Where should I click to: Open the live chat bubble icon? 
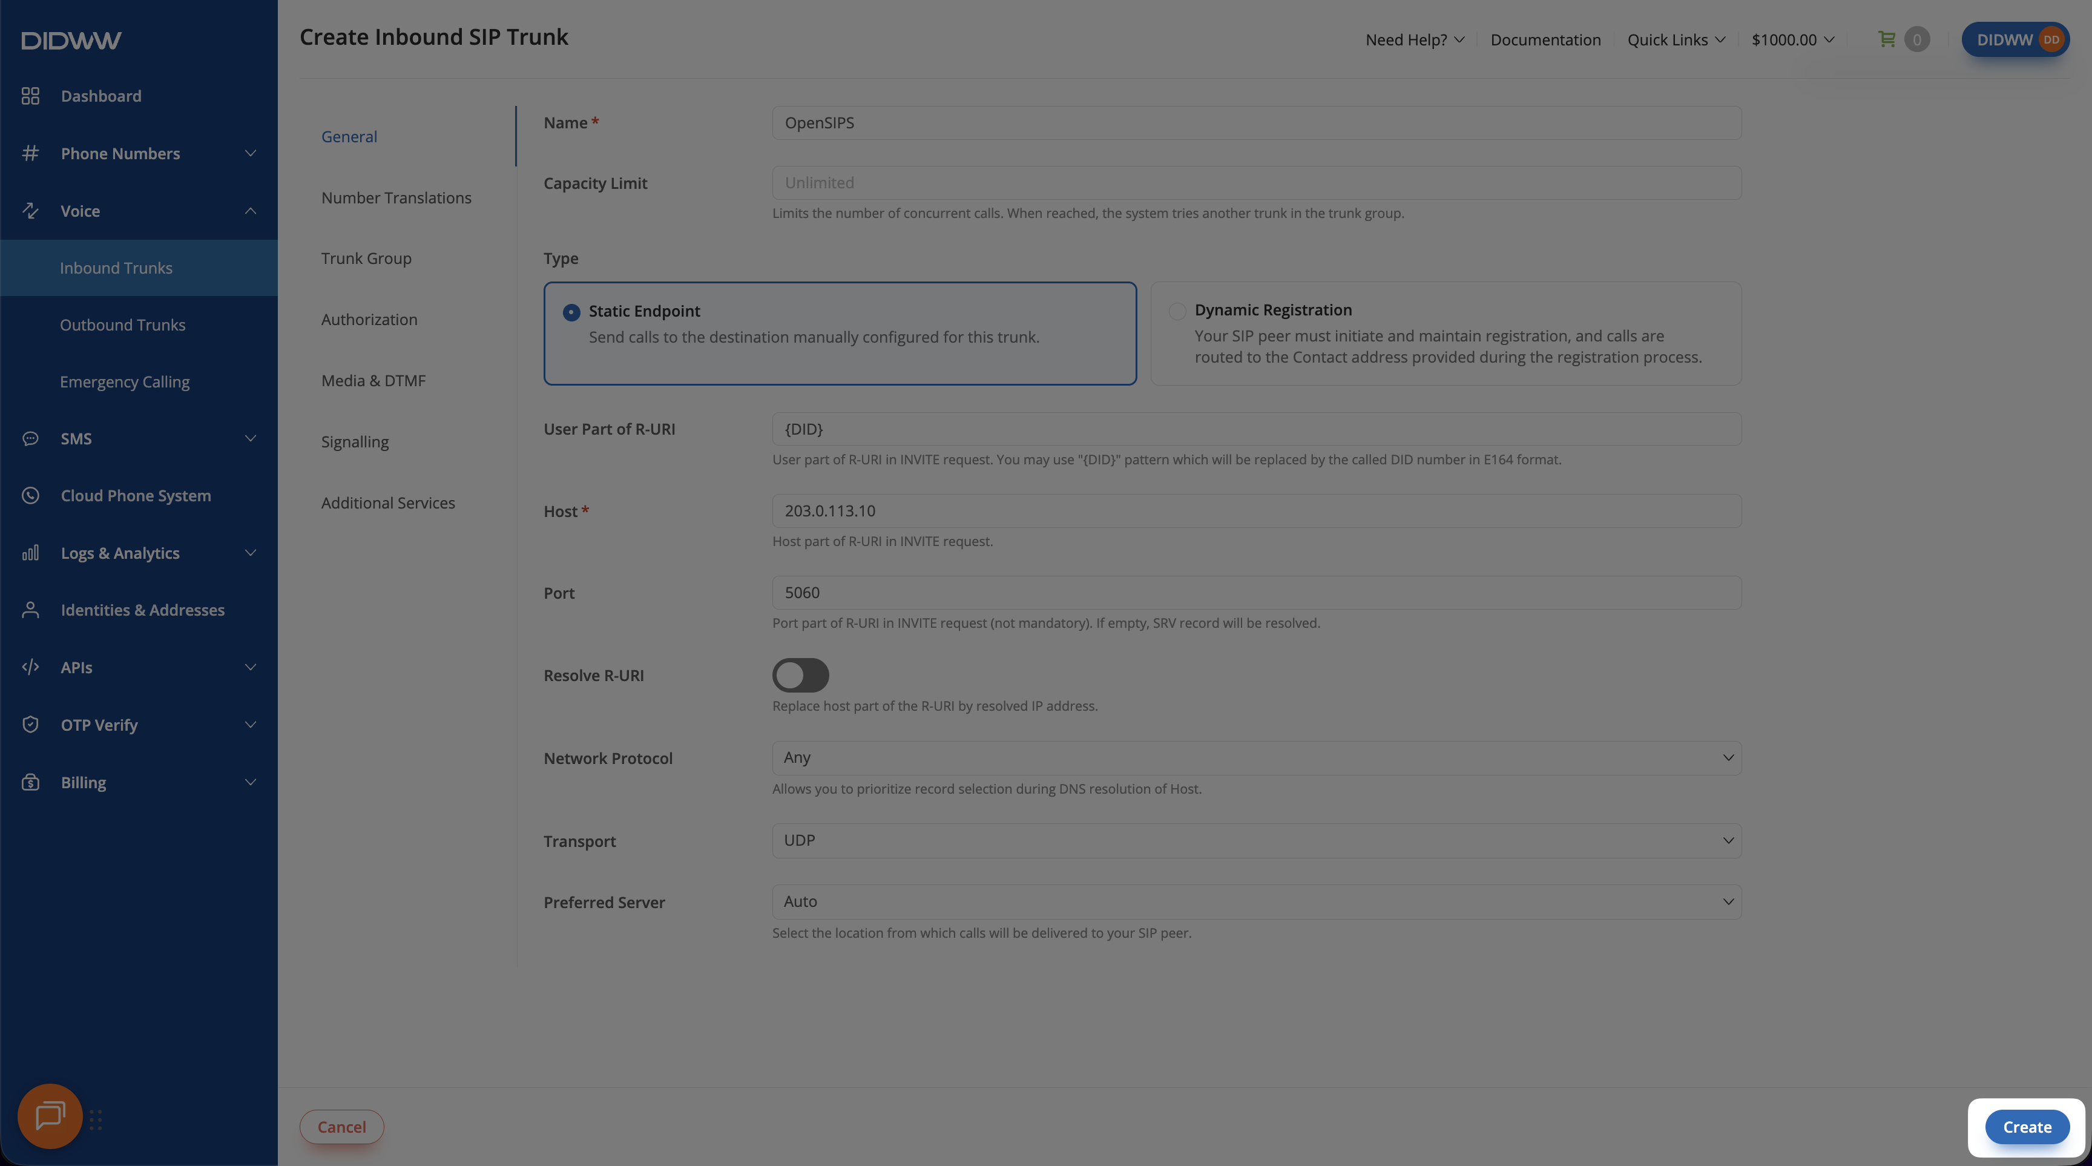tap(50, 1116)
